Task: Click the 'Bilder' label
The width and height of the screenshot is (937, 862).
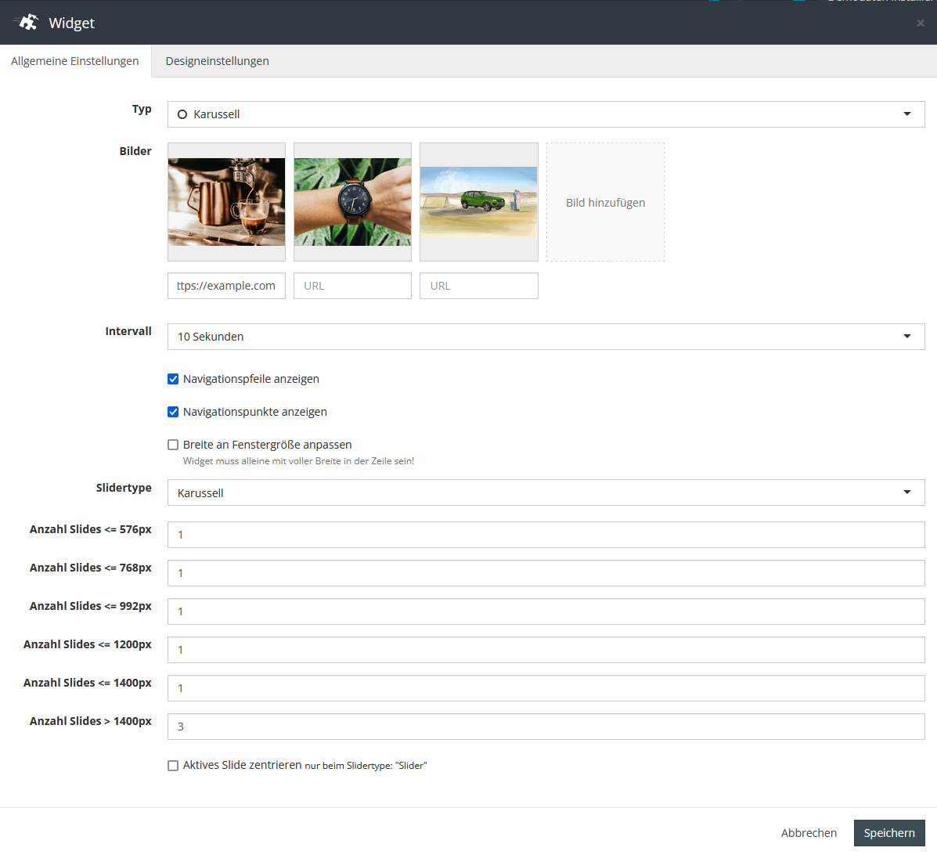Action: point(135,151)
